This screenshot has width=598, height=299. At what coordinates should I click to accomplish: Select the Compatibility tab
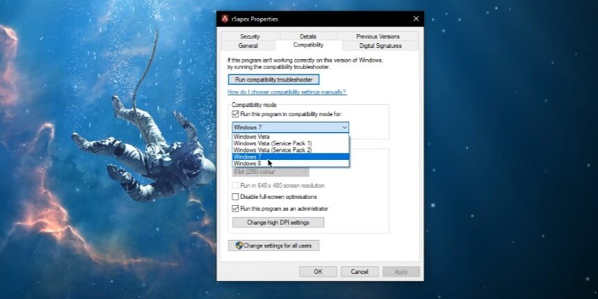308,45
